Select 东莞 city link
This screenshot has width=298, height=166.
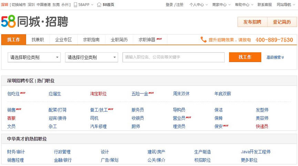pos(56,4)
